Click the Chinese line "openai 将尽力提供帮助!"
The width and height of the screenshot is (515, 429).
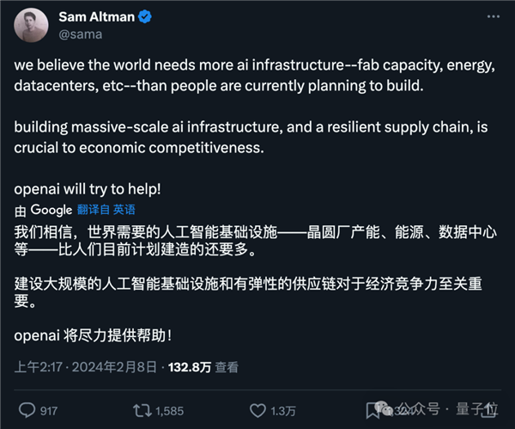pos(98,334)
